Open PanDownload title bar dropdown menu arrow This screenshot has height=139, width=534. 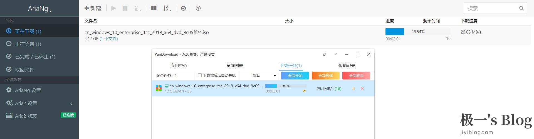335,54
